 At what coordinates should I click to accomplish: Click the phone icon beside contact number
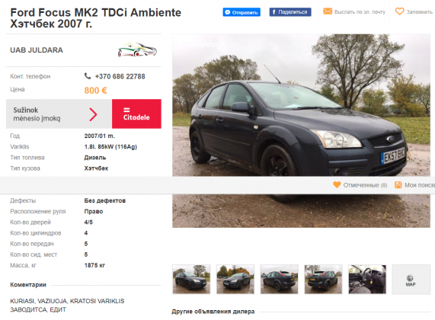coord(88,76)
